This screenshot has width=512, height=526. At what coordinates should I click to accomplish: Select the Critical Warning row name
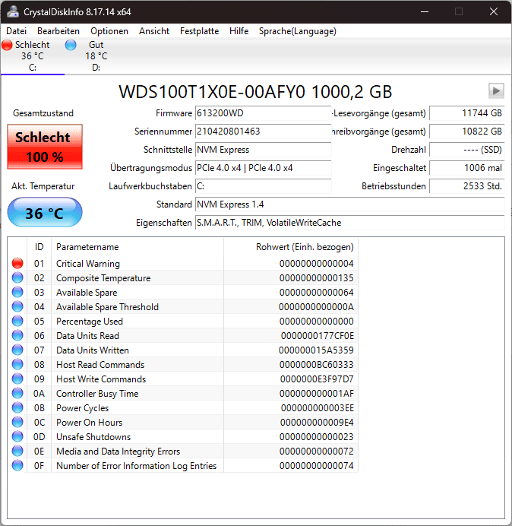(x=88, y=264)
